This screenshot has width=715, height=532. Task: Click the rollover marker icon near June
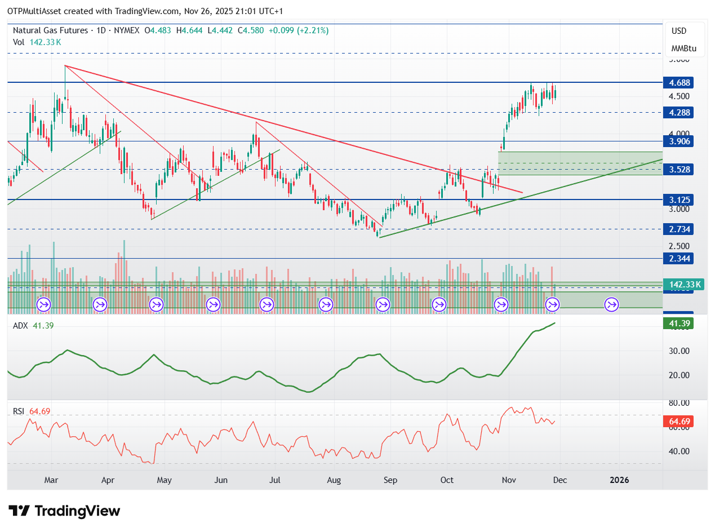pos(213,305)
